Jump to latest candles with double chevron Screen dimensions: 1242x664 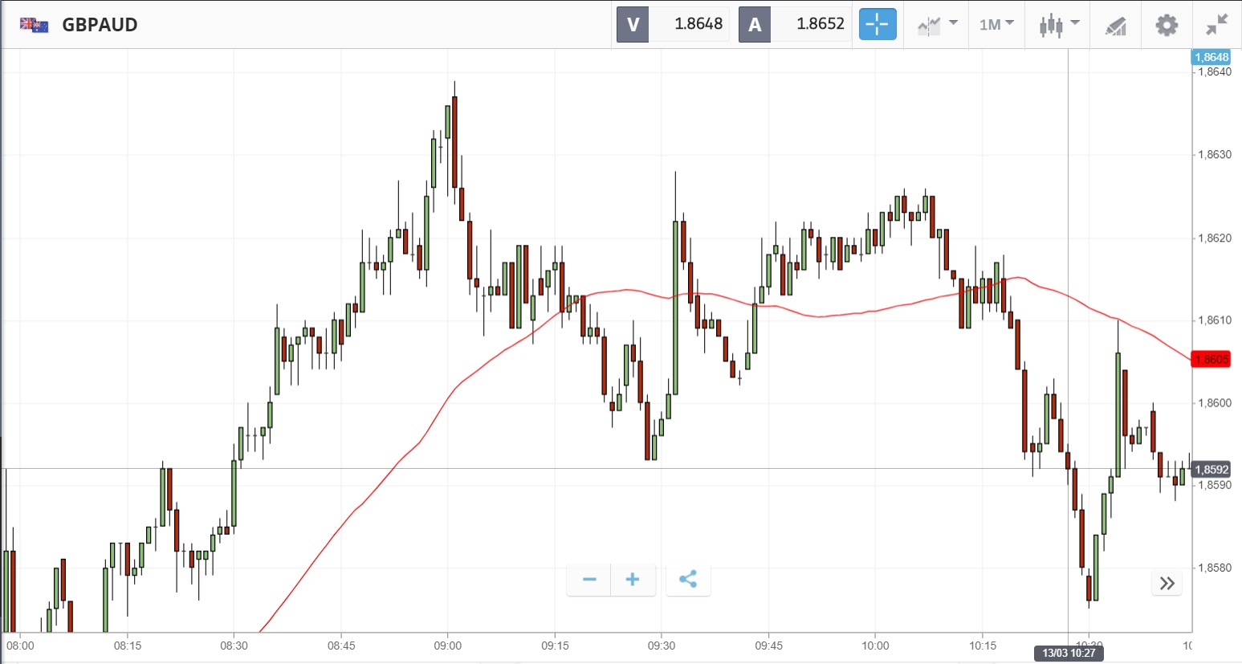coord(1167,583)
